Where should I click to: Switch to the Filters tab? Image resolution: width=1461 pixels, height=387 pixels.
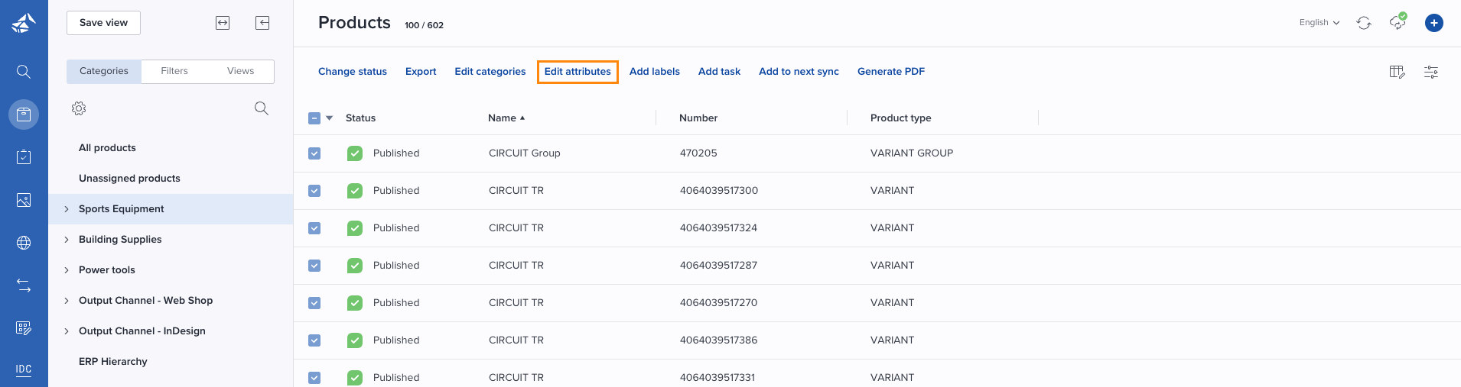(174, 71)
